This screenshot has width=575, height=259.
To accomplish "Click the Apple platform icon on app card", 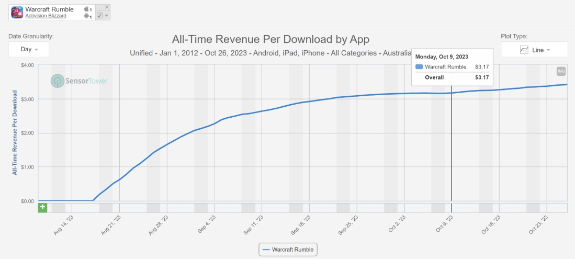I will pos(86,9).
